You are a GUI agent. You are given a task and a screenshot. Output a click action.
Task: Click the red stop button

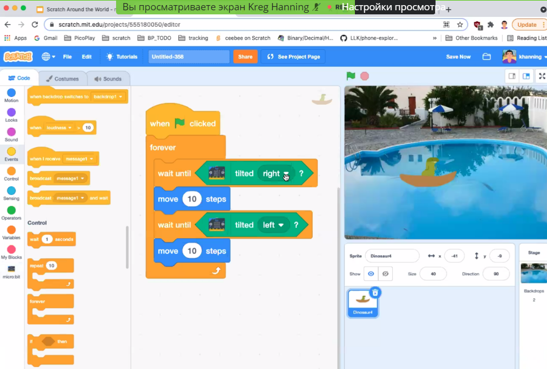(365, 76)
